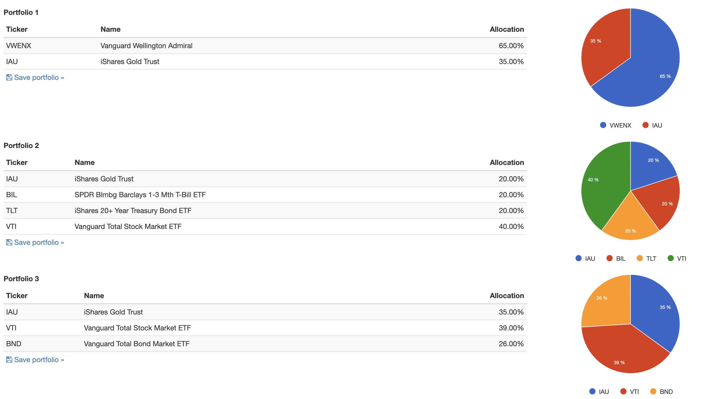
Task: Click the BIL legend label in Portfolio 2
Action: (x=621, y=259)
